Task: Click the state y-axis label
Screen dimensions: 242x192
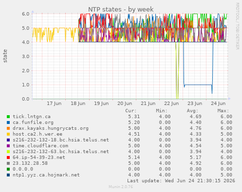Action: click(5, 56)
